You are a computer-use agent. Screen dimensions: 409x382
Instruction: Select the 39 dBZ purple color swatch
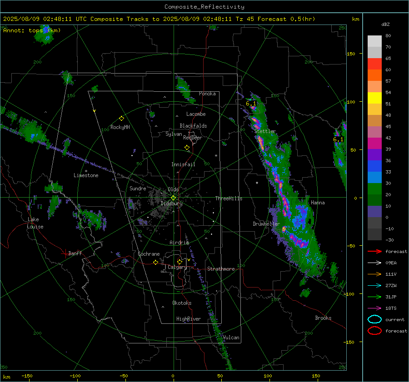coord(374,154)
